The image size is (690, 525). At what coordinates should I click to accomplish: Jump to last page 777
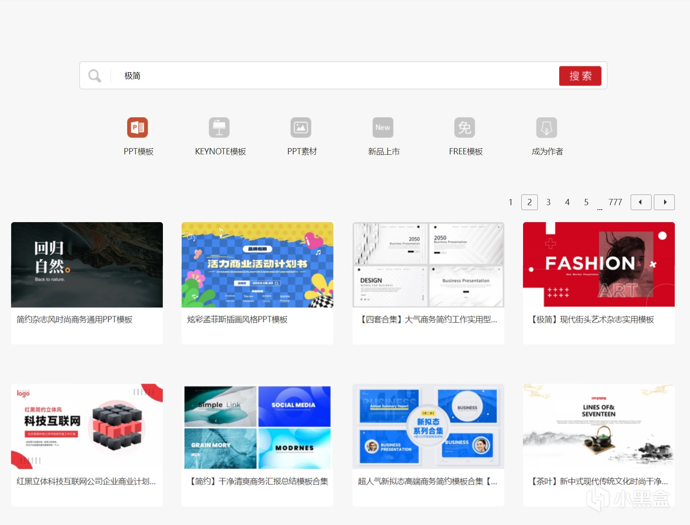[x=615, y=202]
